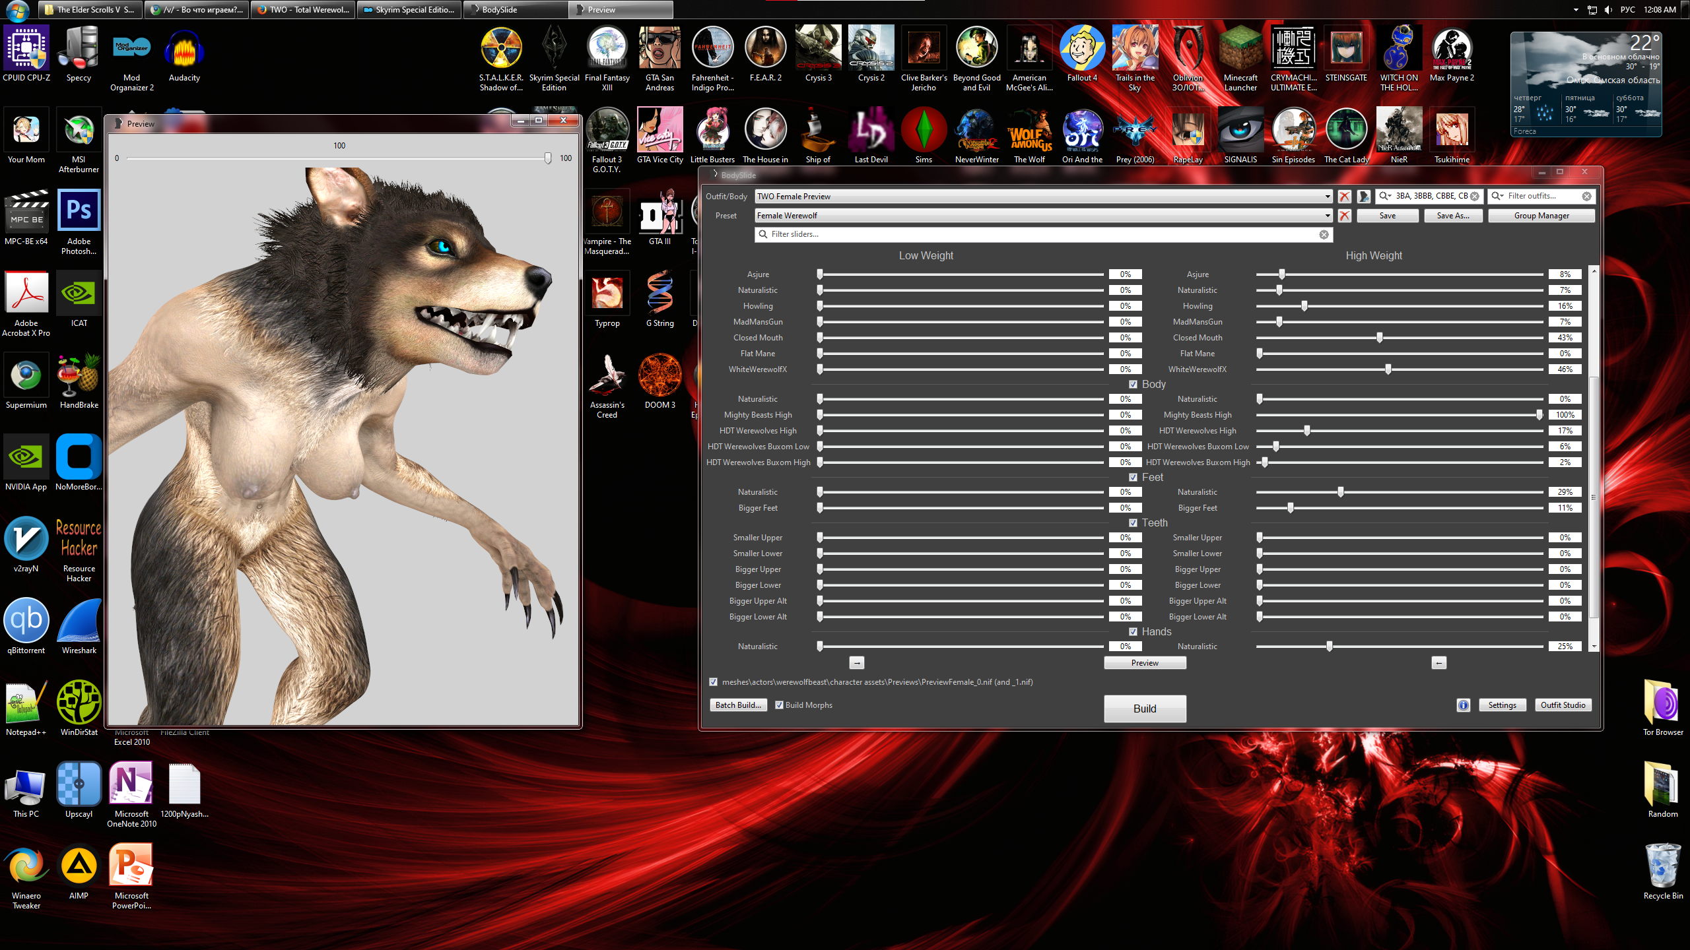Open Skyrim Special Edition desktop shortcut

coord(555,59)
